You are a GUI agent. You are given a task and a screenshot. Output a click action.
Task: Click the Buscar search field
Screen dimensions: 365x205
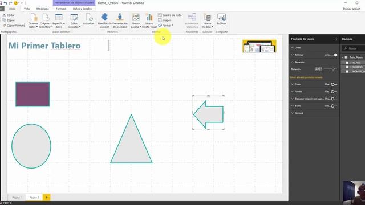(x=354, y=48)
